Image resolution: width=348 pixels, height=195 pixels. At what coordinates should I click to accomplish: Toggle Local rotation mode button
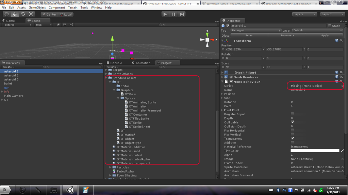(66, 14)
